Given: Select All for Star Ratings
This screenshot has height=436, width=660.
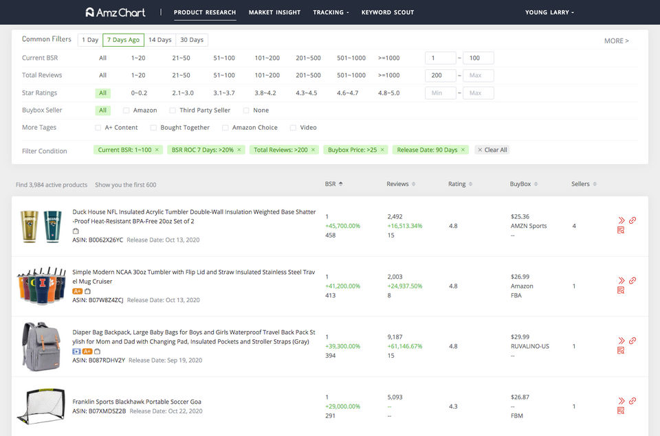Looking at the screenshot, I should click(102, 93).
